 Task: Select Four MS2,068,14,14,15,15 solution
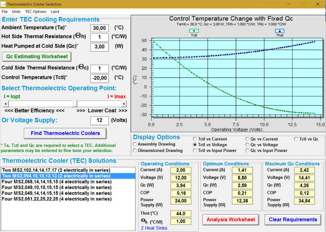pyautogui.click(x=68, y=182)
